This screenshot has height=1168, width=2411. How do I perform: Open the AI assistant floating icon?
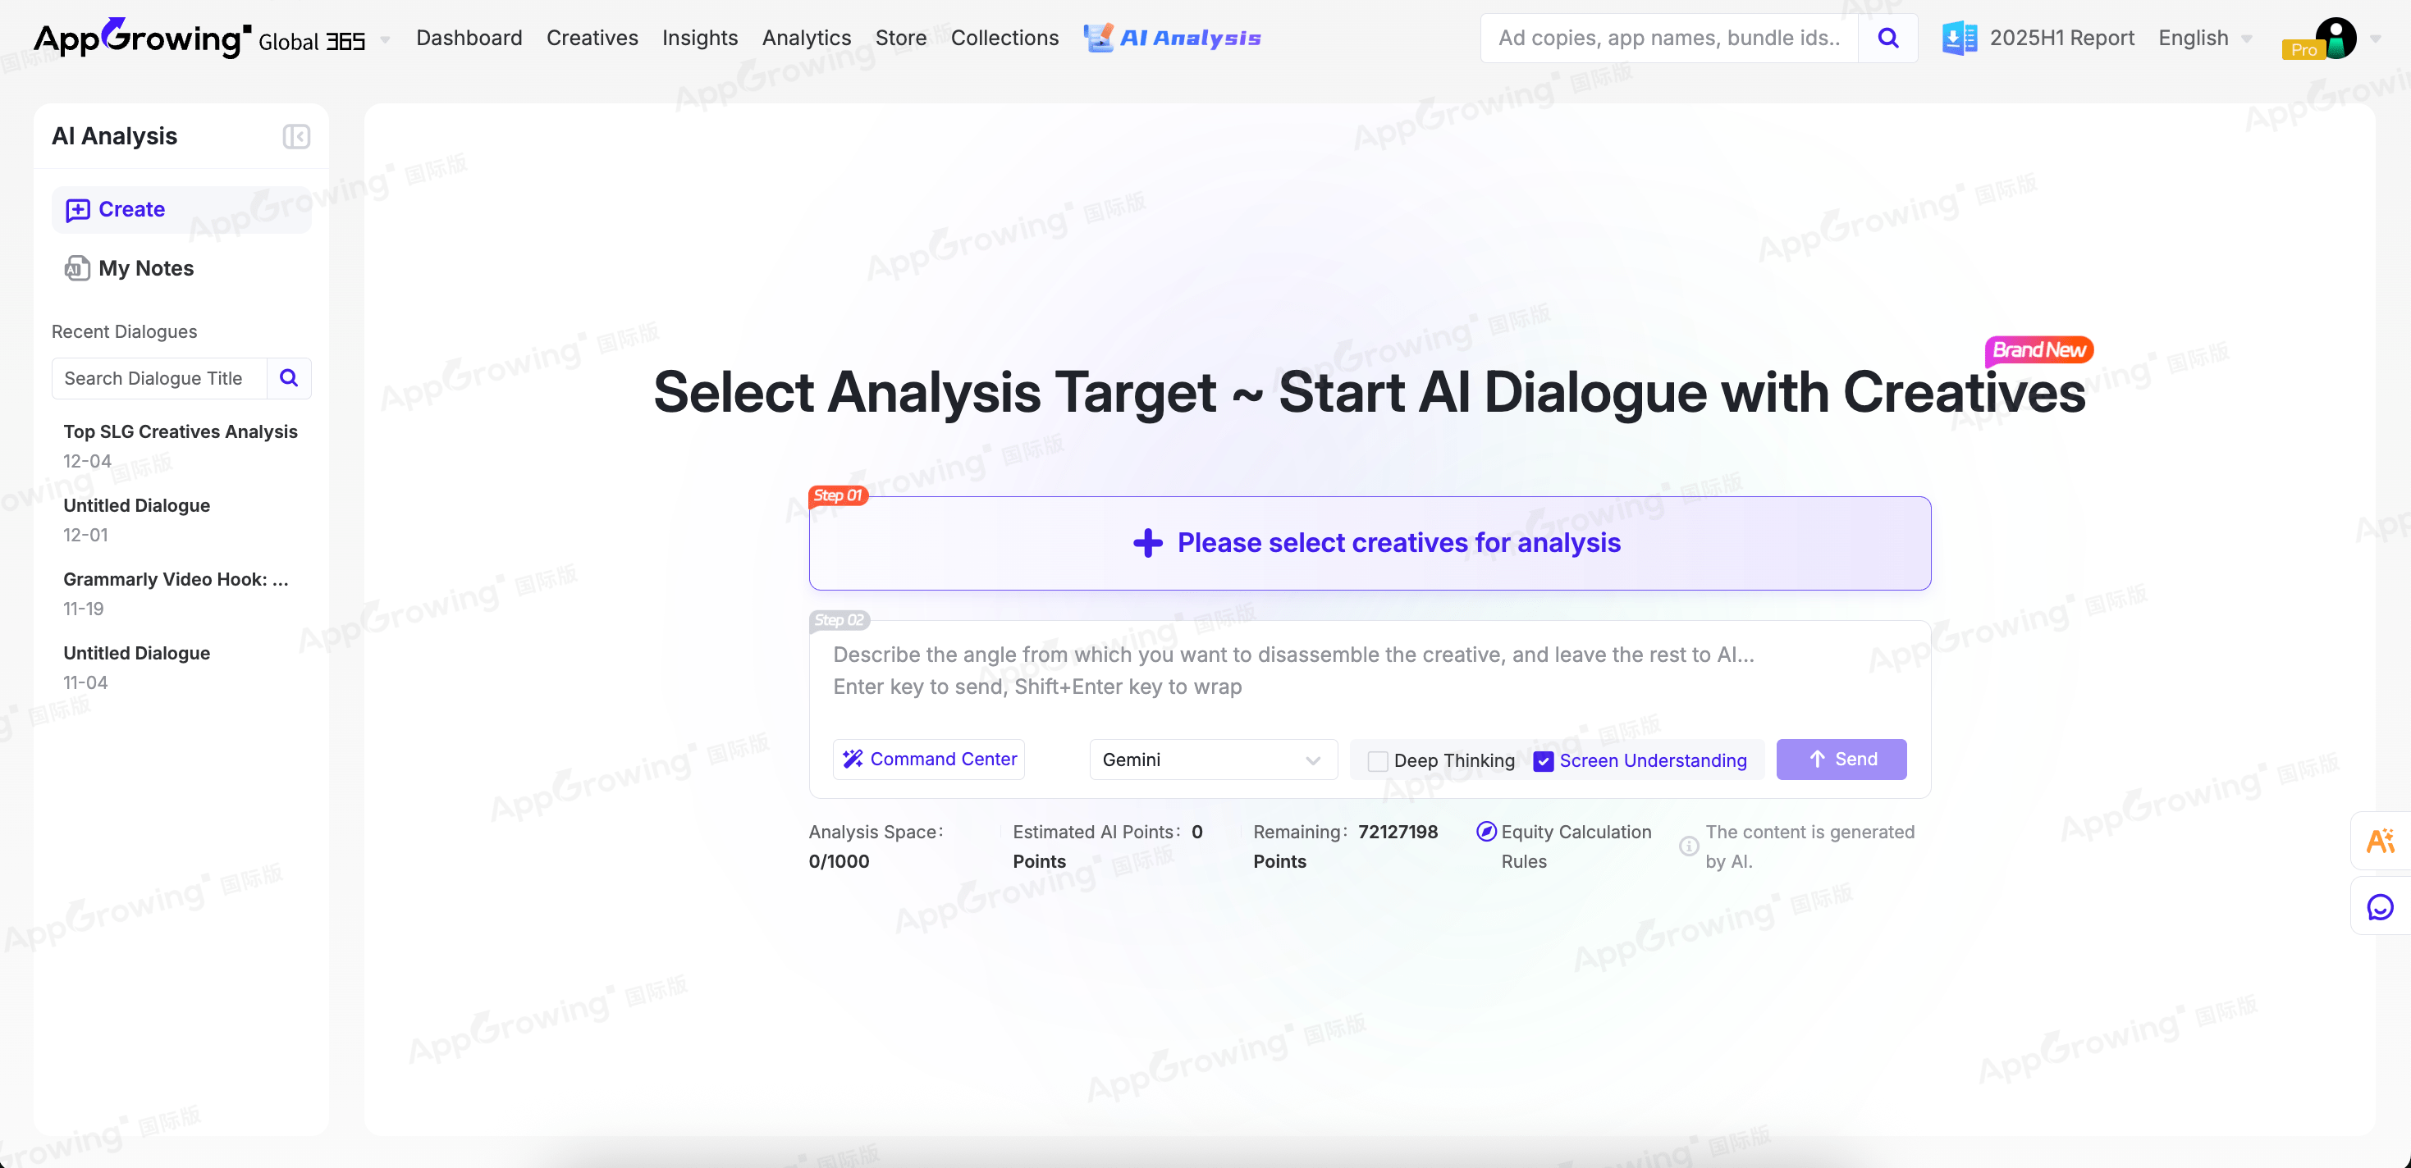(2380, 842)
